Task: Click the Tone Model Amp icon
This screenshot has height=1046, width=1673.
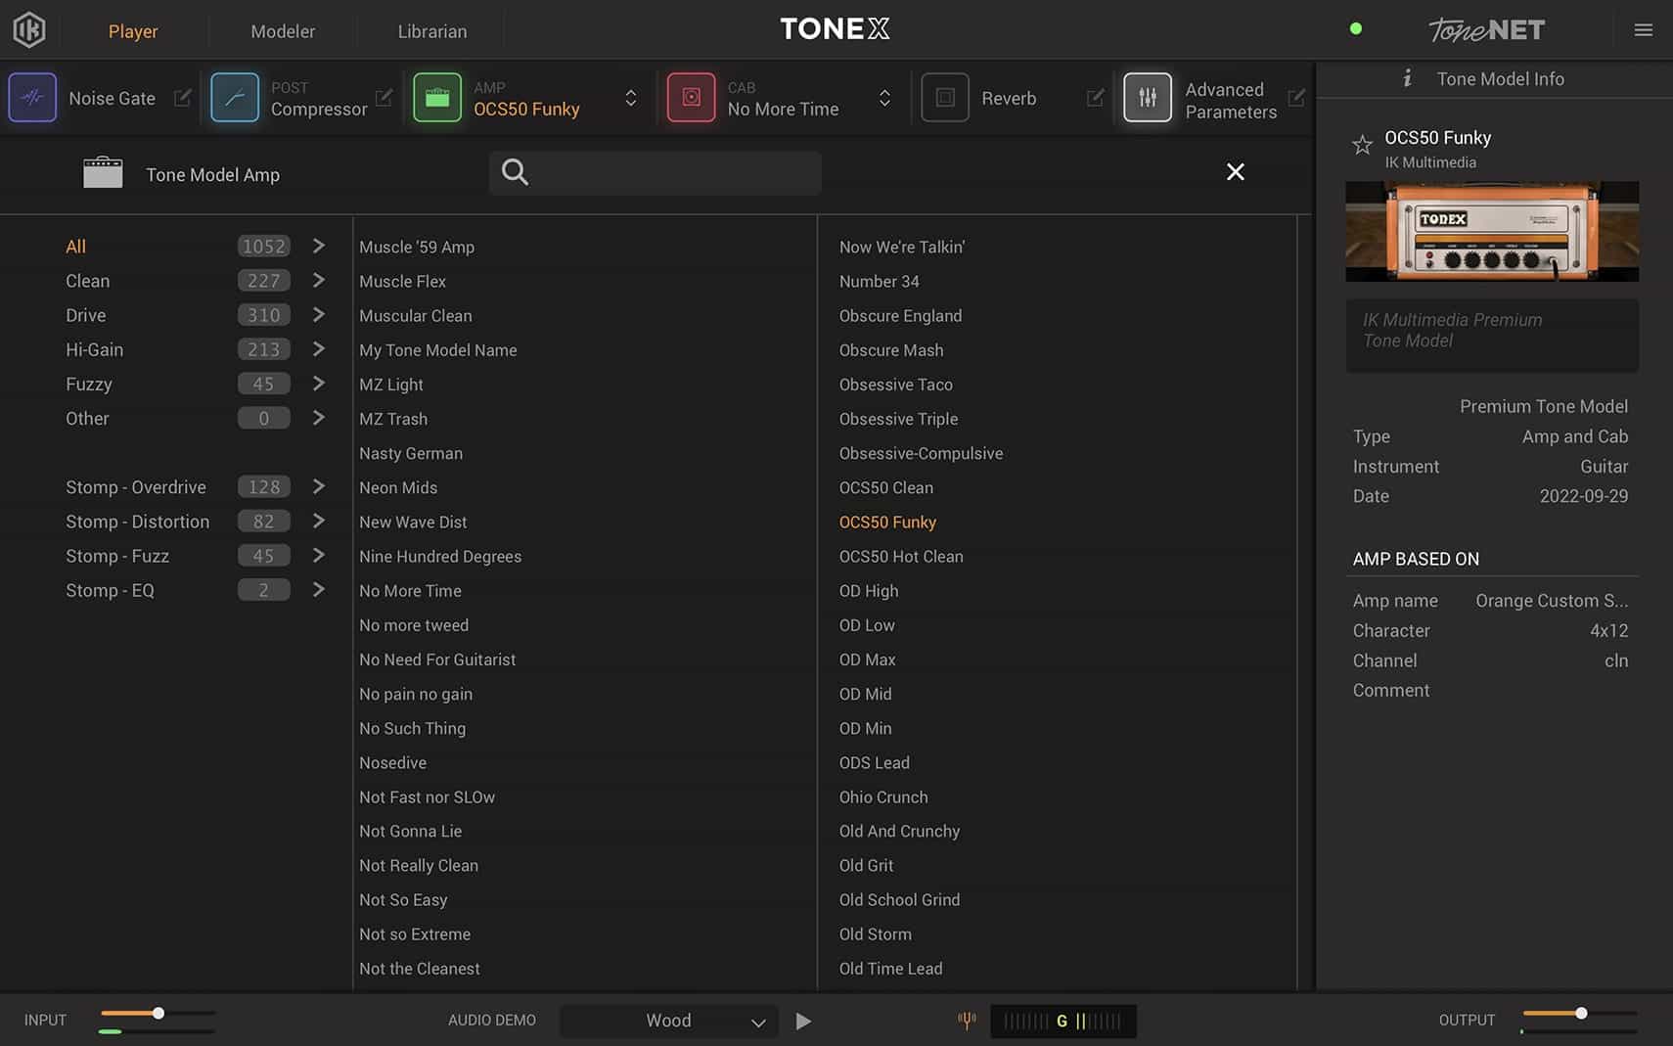Action: click(x=103, y=172)
